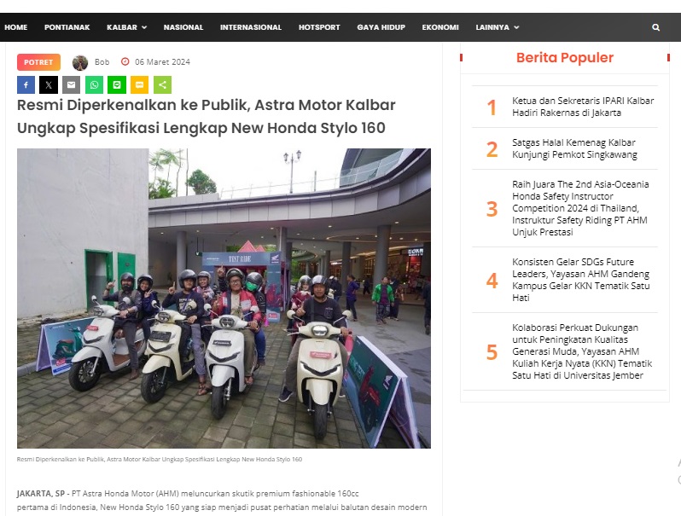Read Satgas Halal Kemenag Kalbar news
This screenshot has height=516, width=681.
(574, 149)
